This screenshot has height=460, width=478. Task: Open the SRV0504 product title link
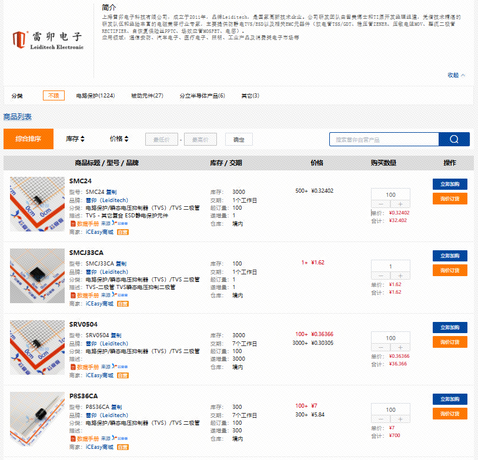[83, 324]
